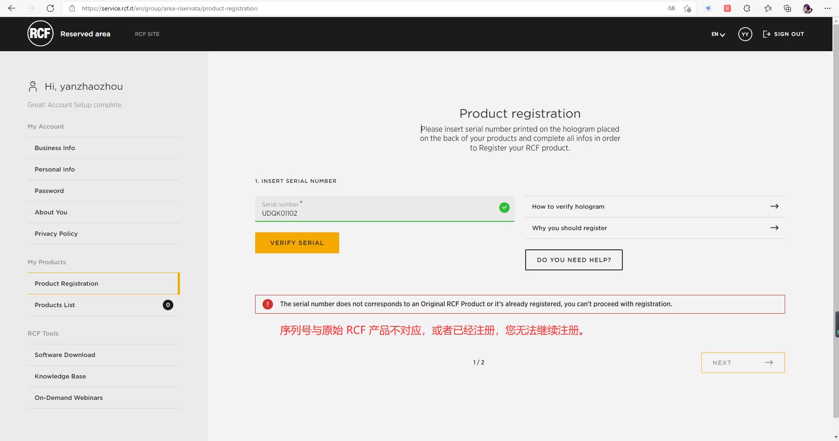
Task: Click the 'My Products' section heading
Action: (x=47, y=262)
